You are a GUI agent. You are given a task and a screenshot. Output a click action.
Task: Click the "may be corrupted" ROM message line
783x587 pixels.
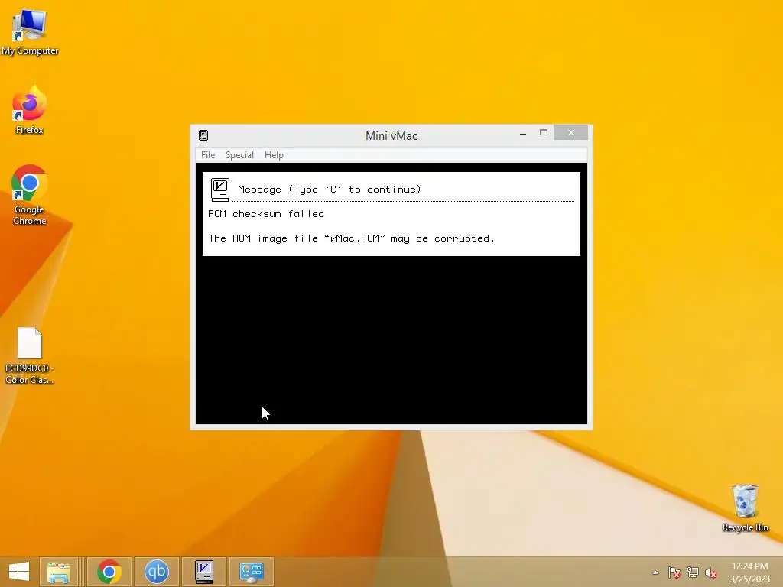[x=352, y=238]
